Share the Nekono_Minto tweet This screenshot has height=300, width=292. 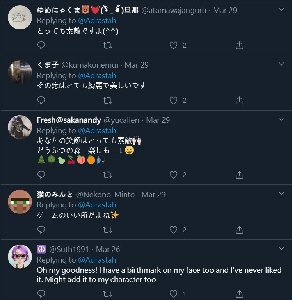click(x=239, y=230)
